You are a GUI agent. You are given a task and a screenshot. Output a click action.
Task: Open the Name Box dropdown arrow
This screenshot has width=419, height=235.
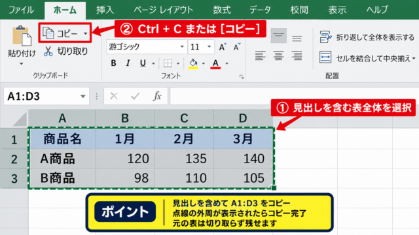coord(83,97)
